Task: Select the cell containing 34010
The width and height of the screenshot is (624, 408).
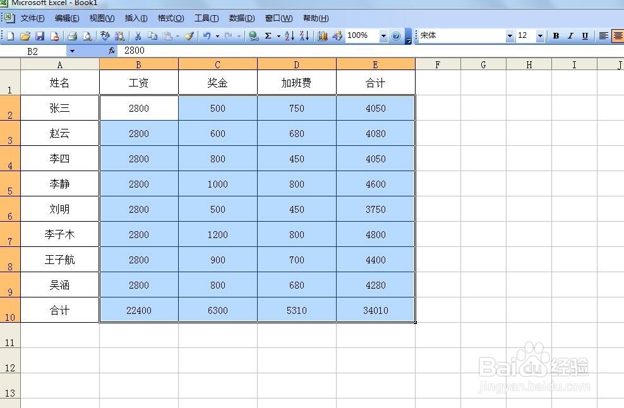Action: click(376, 310)
